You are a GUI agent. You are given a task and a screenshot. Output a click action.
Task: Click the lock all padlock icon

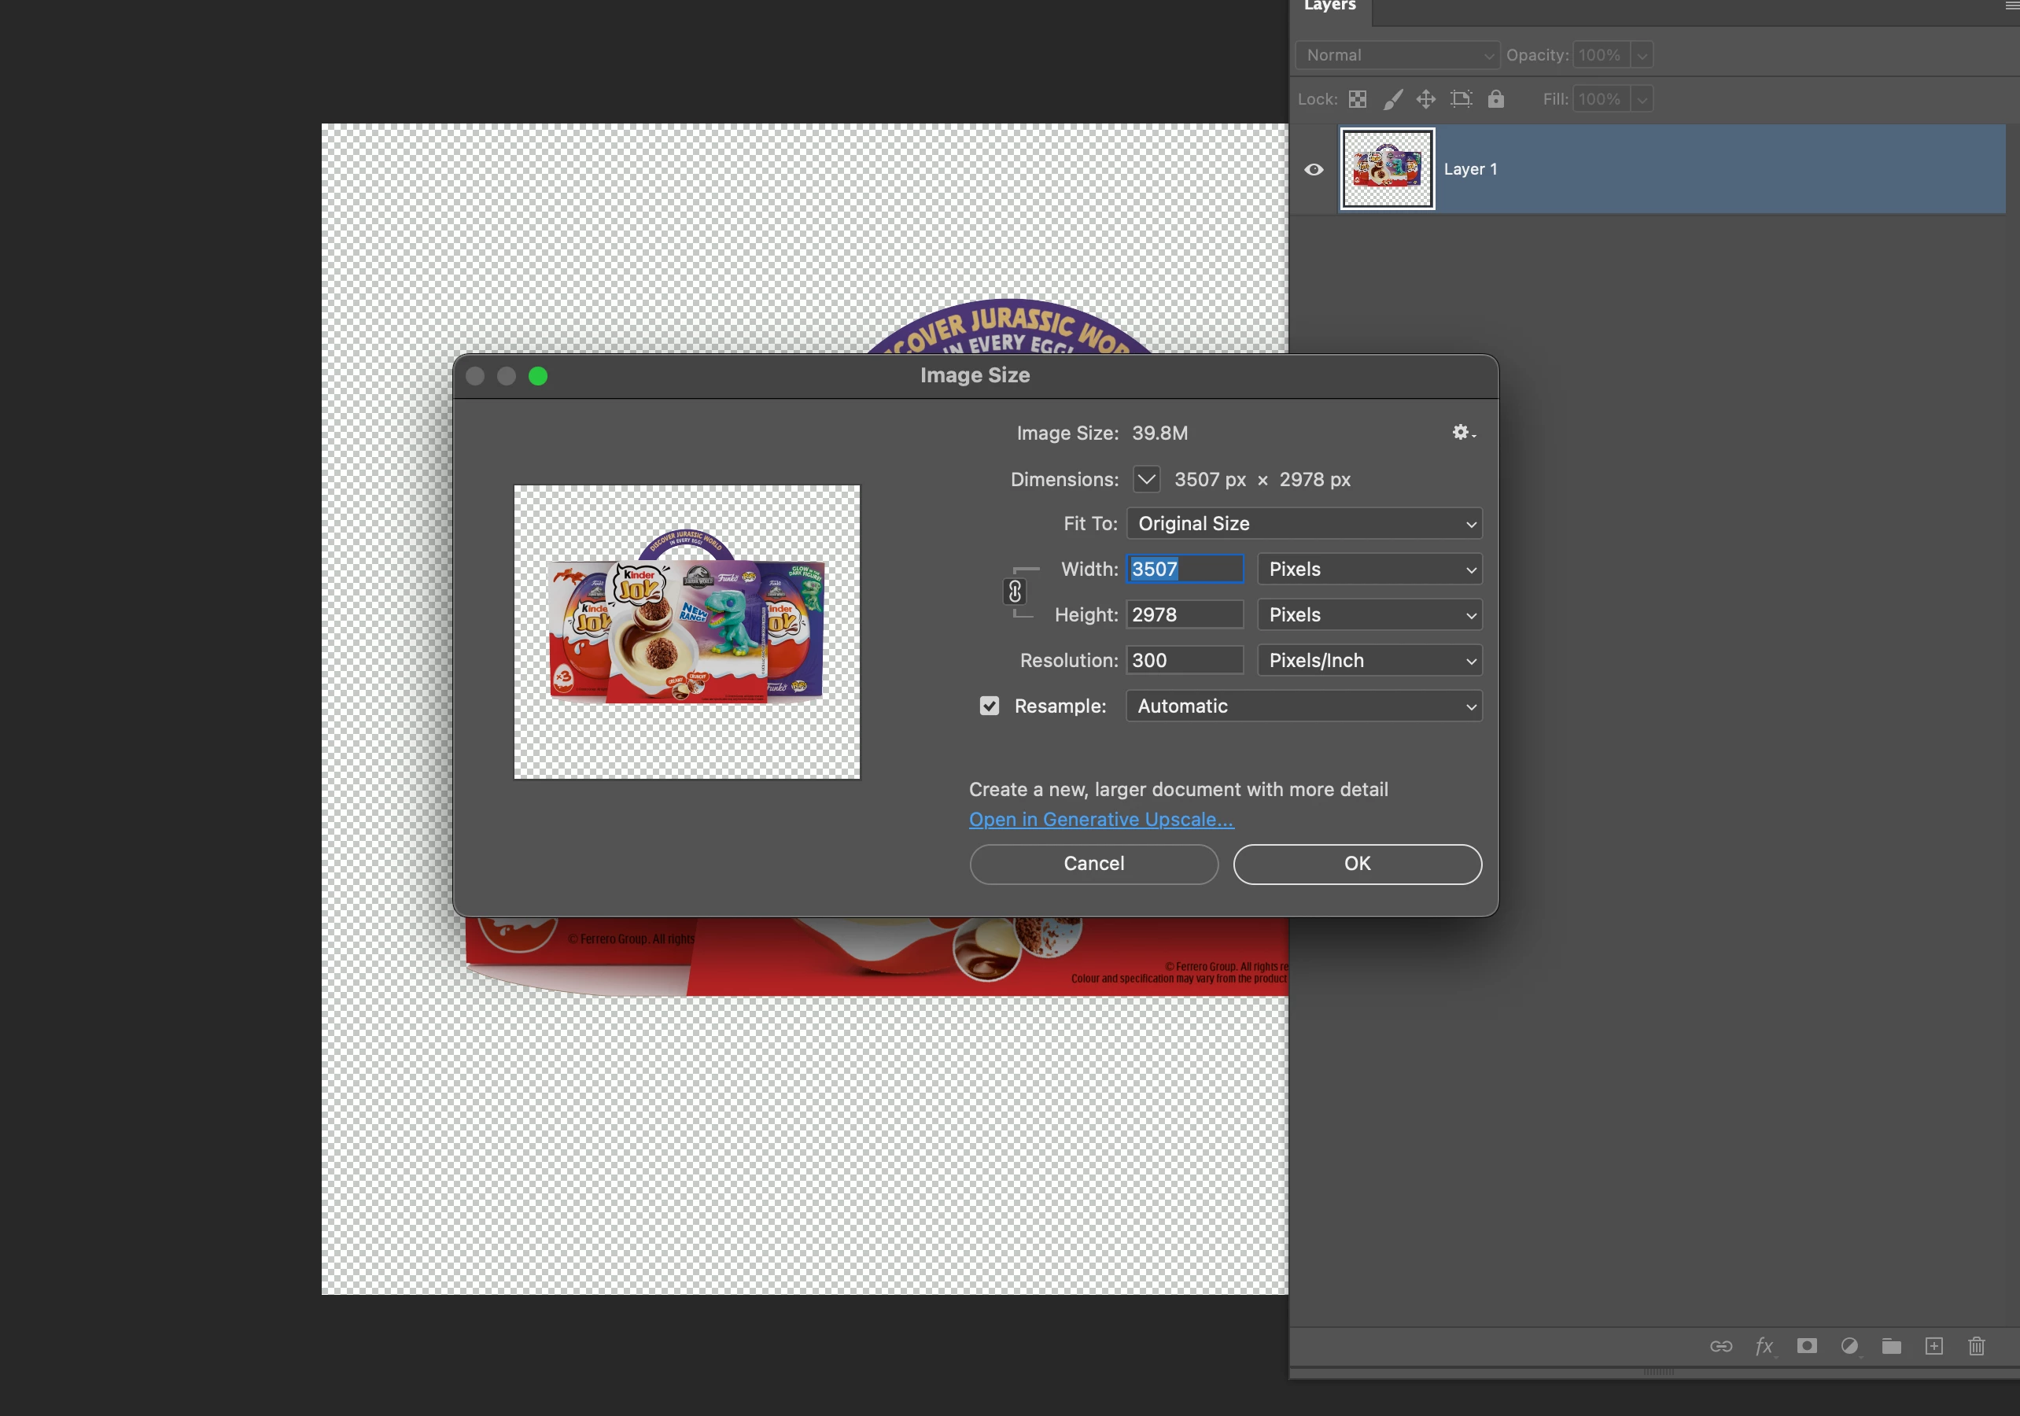[x=1495, y=99]
